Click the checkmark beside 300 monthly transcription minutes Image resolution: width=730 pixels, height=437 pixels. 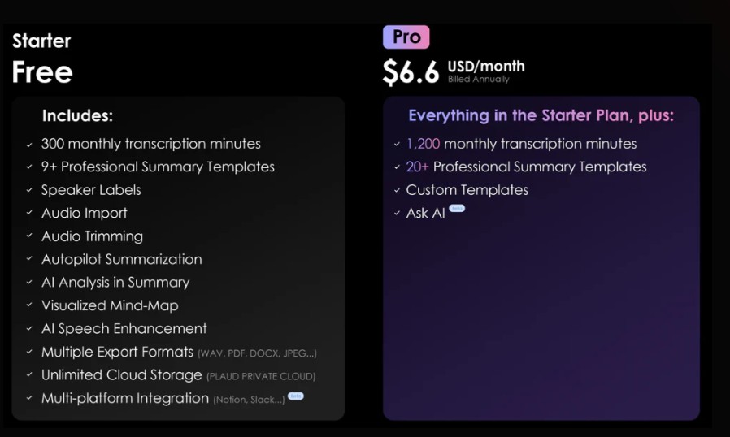coord(29,145)
